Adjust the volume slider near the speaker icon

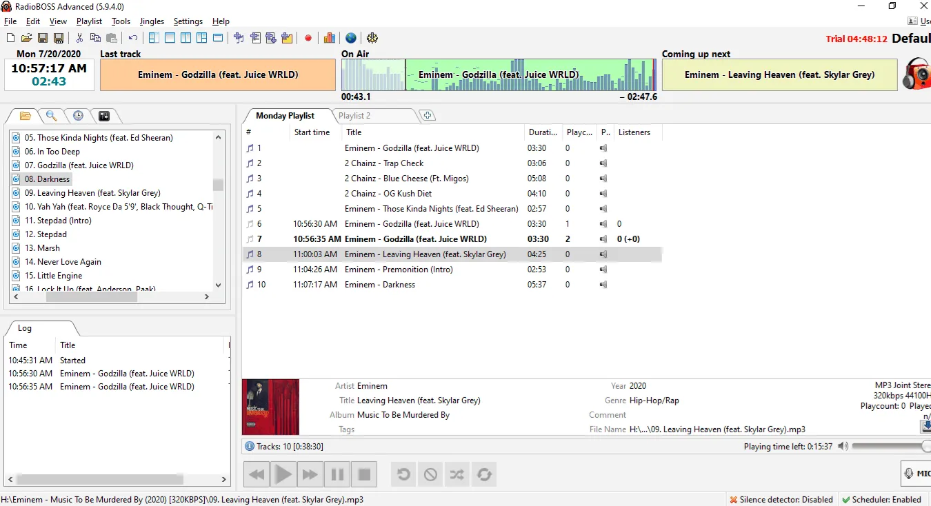[x=890, y=446]
